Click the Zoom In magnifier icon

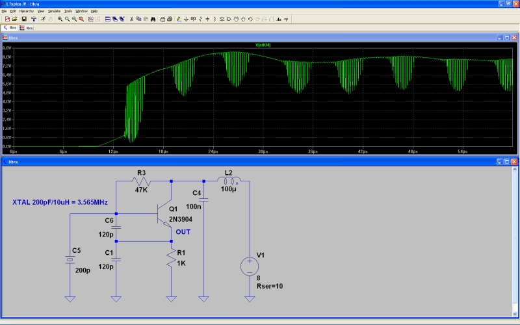click(60, 19)
